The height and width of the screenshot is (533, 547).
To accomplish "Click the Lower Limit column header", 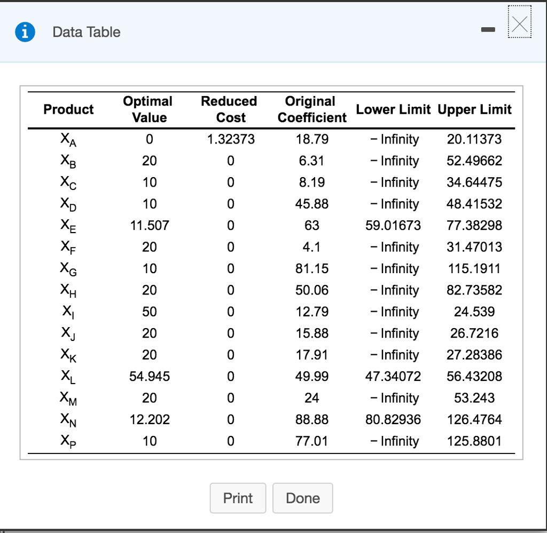I will [x=393, y=109].
